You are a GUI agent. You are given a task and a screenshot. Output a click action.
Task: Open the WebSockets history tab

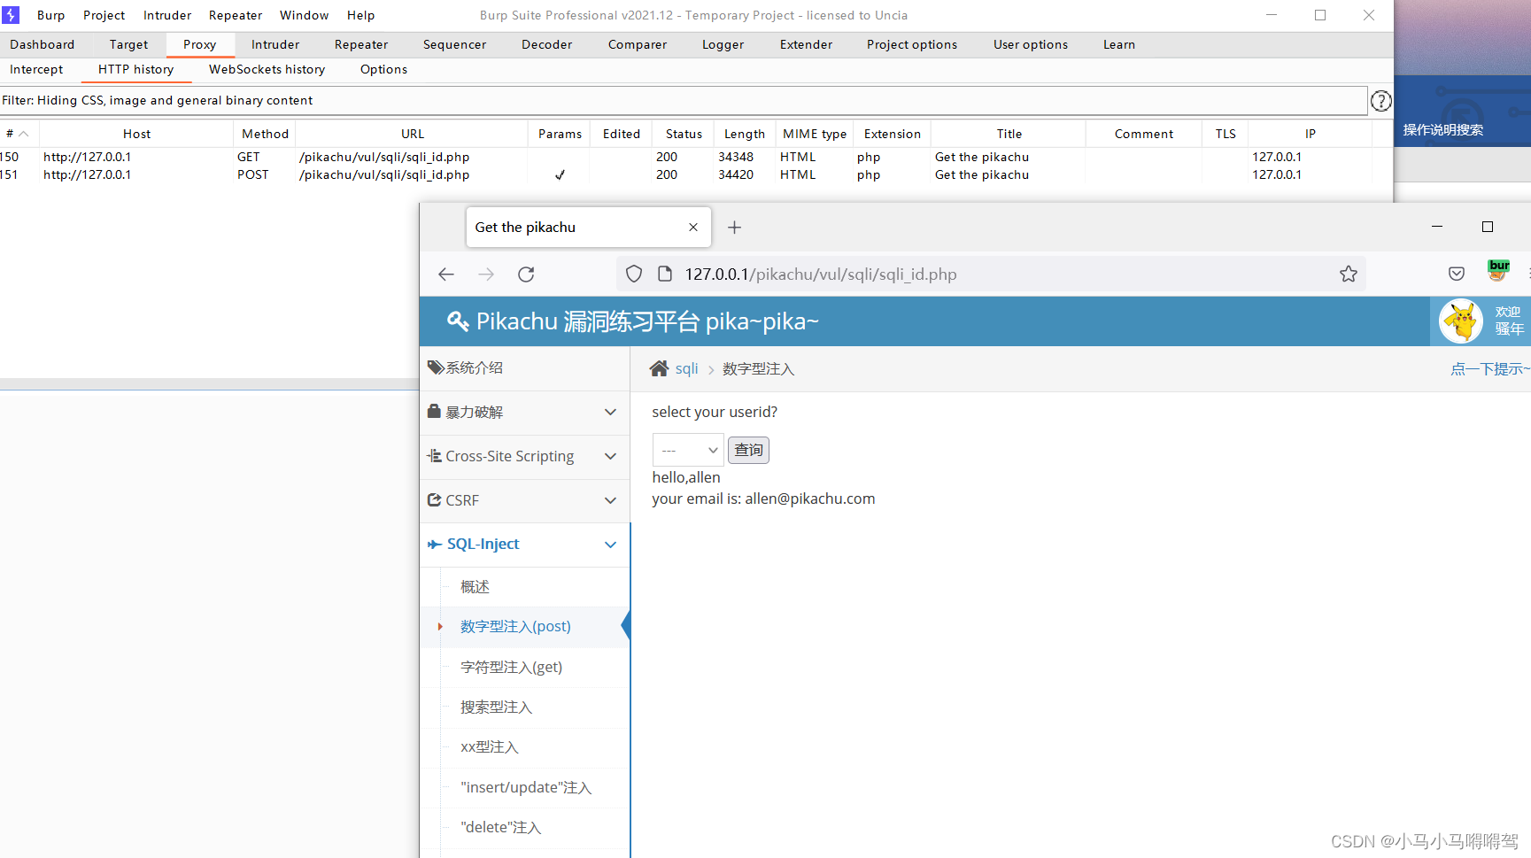pyautogui.click(x=267, y=69)
